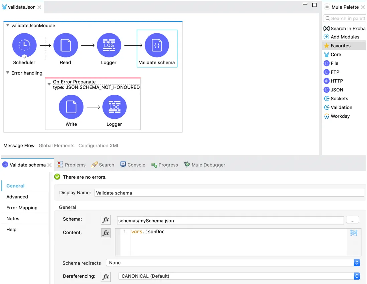367x284 pixels.
Task: Open the Console tab
Action: pos(133,165)
